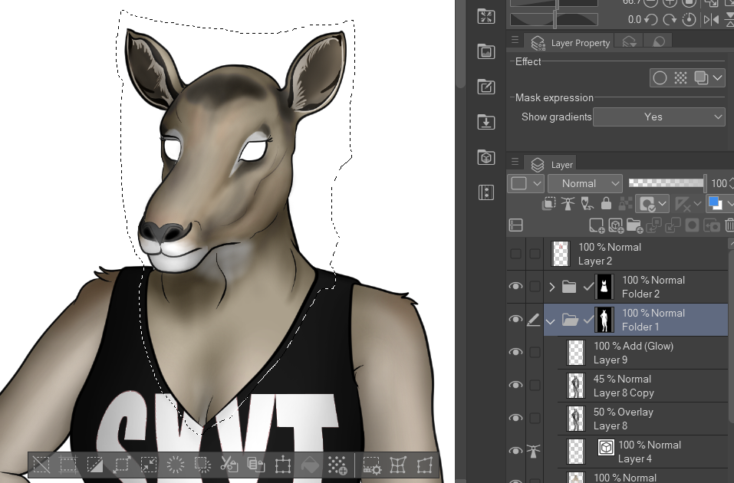This screenshot has width=734, height=483.
Task: Open the enable mask dropdown arrow
Action: 662,204
